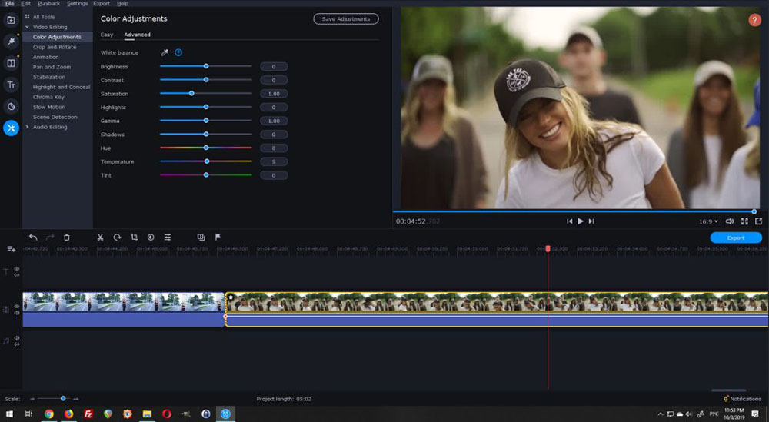
Task: Adjust the Saturation slider handle
Action: coord(191,94)
